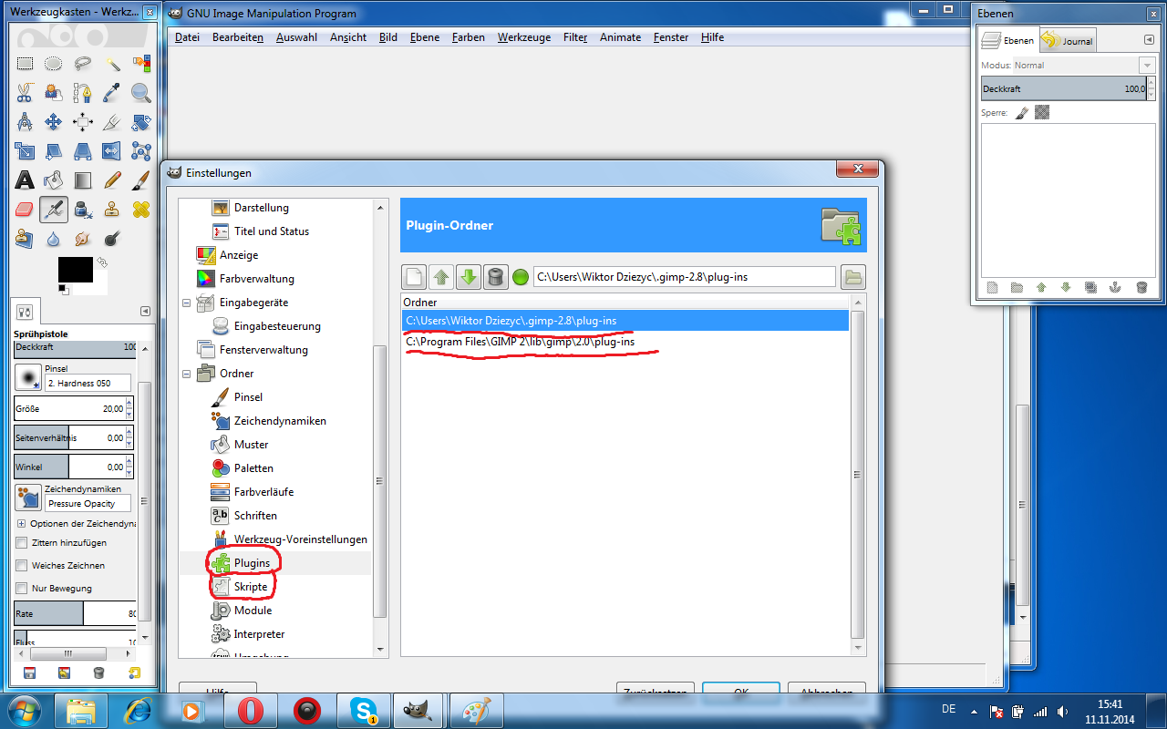Click the plugin folder path input field
The image size is (1167, 729).
click(684, 277)
